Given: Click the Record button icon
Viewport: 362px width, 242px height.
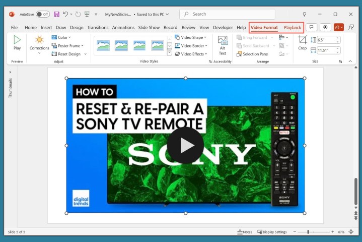Looking at the screenshot, I should (x=325, y=27).
